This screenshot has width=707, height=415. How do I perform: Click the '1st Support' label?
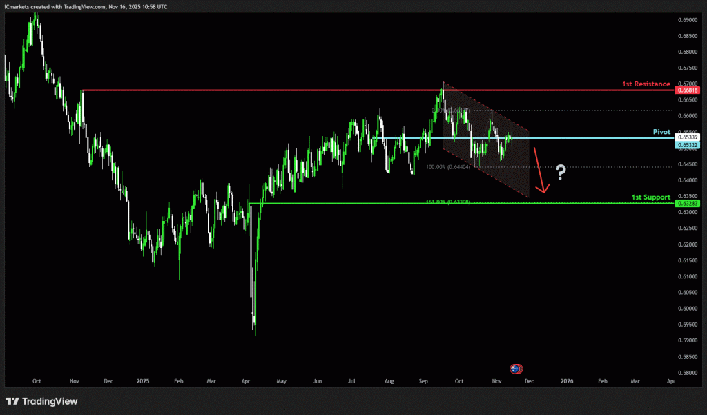(650, 197)
